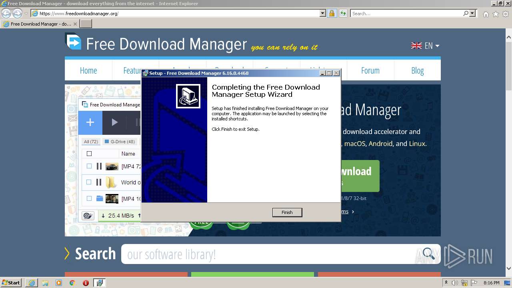Click the green Download button on website
The width and height of the screenshot is (512, 288).
click(360, 176)
